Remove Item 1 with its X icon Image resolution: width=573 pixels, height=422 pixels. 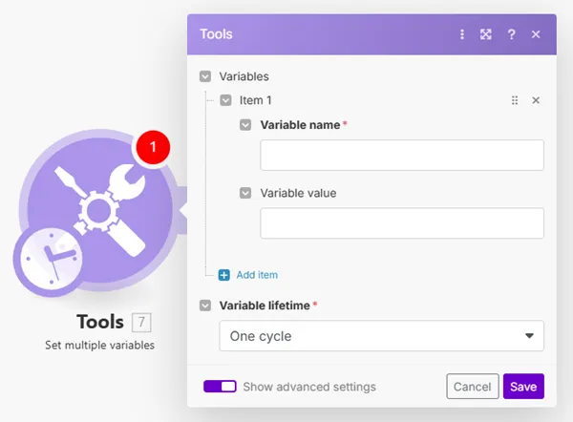(x=536, y=100)
